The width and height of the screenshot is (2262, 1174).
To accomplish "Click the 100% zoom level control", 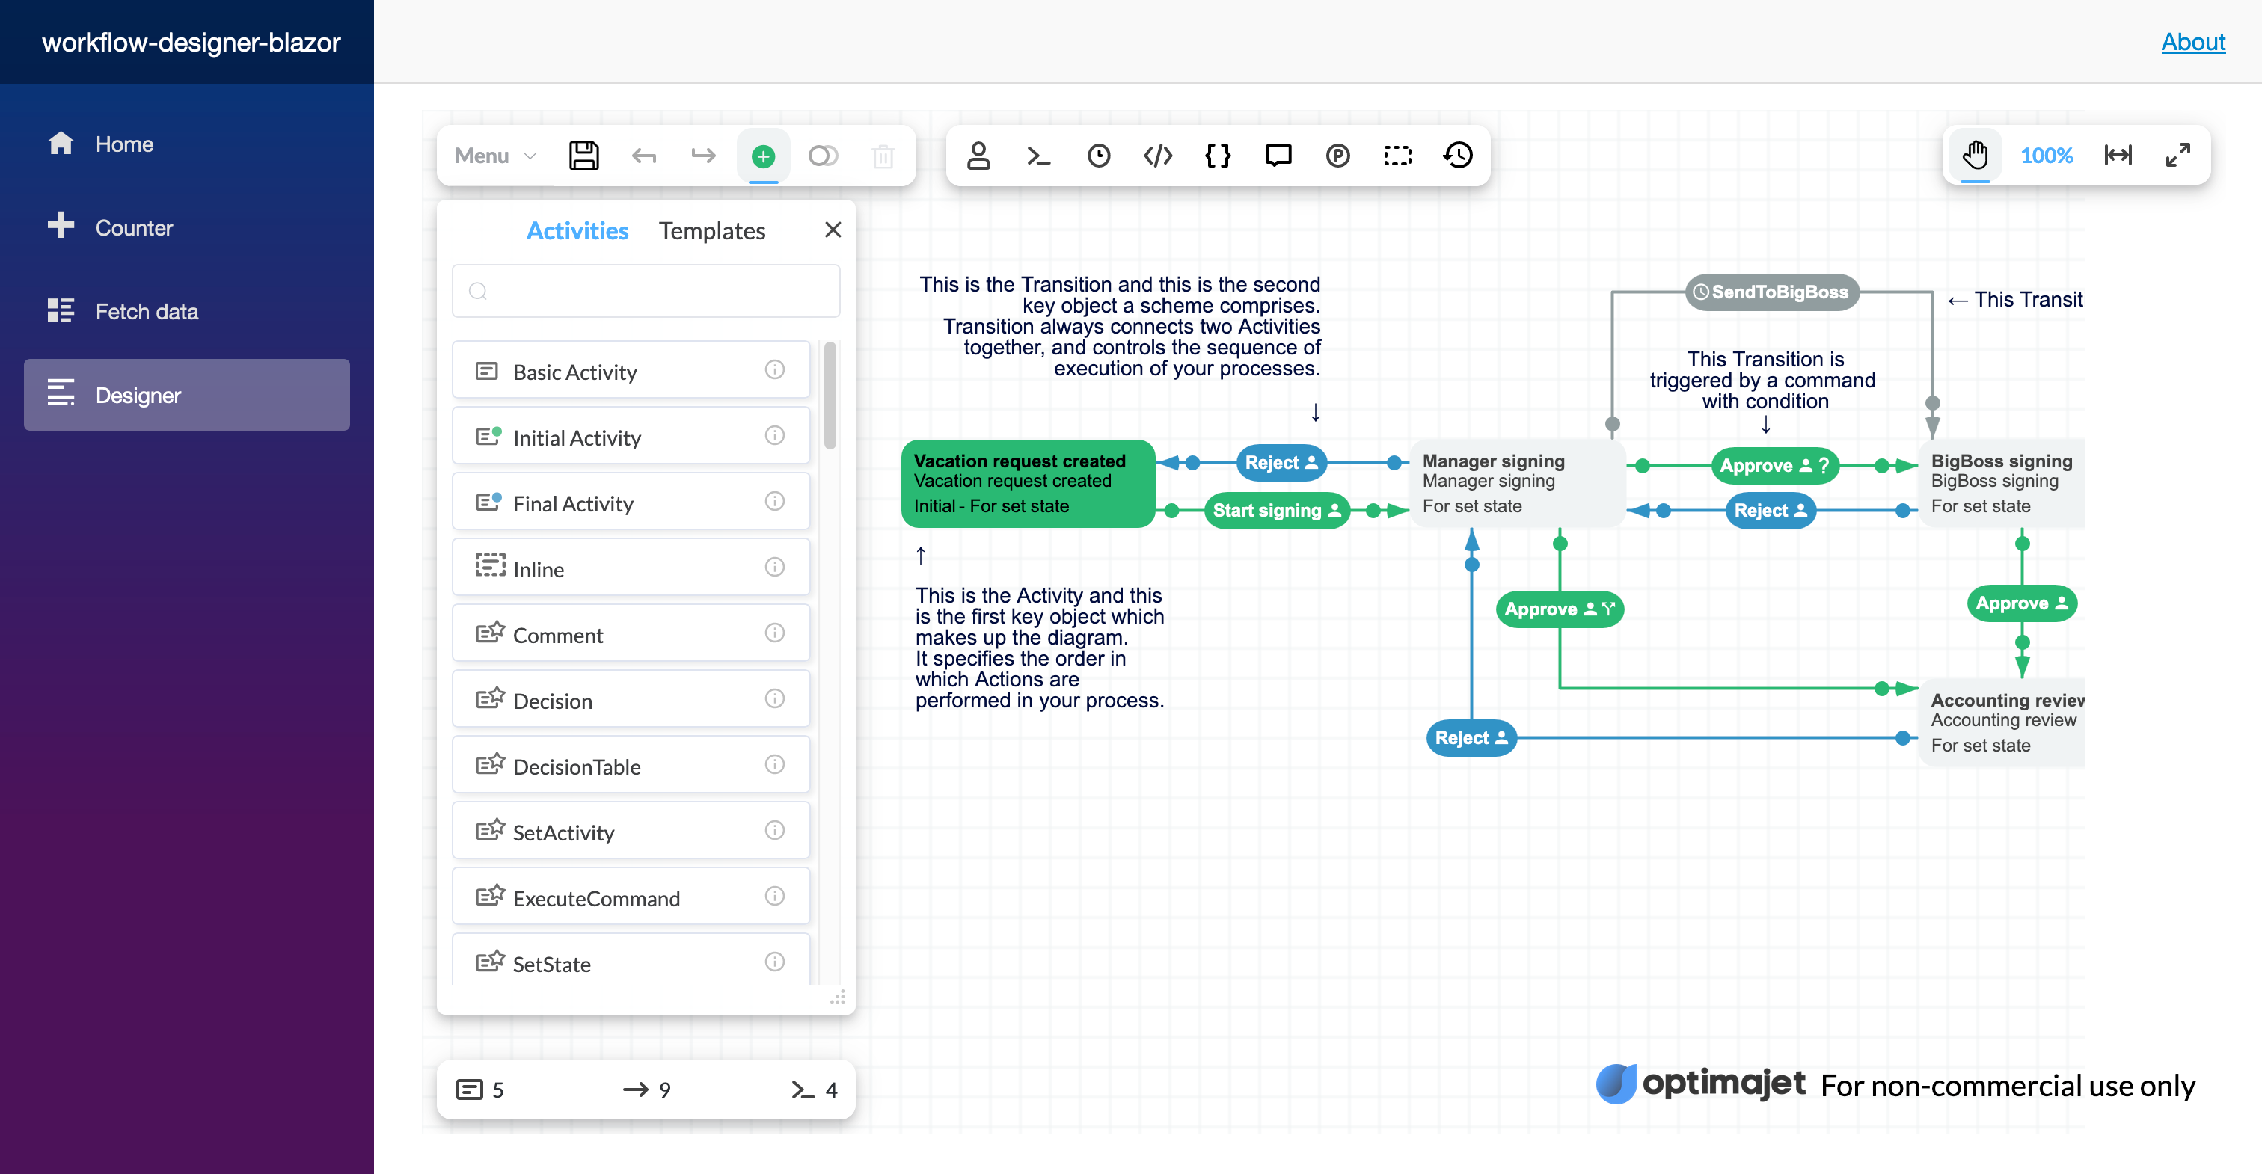I will click(2047, 156).
